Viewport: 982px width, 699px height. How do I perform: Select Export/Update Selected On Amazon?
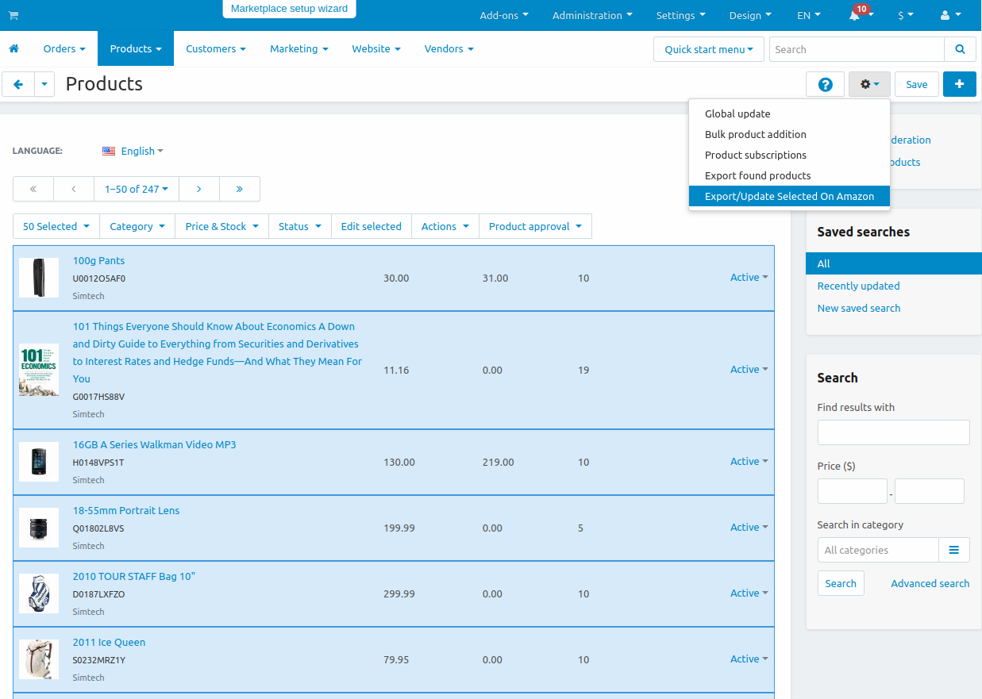coord(789,196)
